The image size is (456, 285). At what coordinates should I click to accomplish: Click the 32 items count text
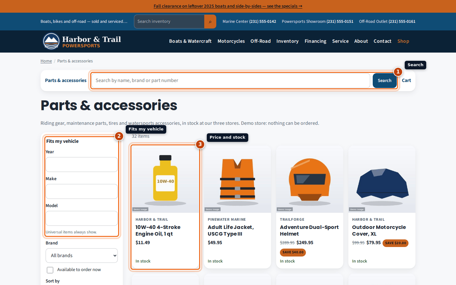coord(141,136)
